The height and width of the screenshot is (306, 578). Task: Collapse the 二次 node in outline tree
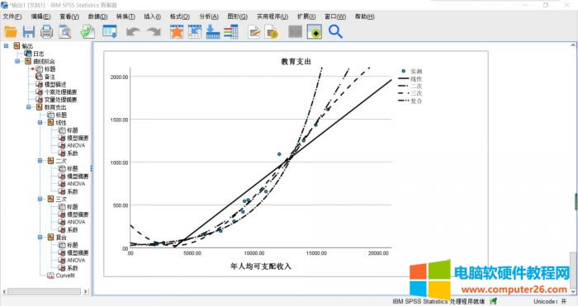pos(40,161)
